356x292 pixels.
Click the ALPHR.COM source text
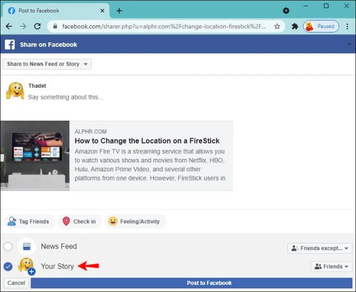tap(91, 132)
